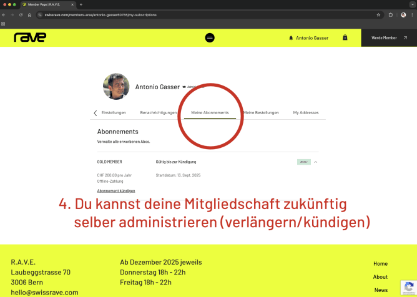Click the 3006 Bern footer text
This screenshot has height=297, width=417.
pyautogui.click(x=27, y=282)
